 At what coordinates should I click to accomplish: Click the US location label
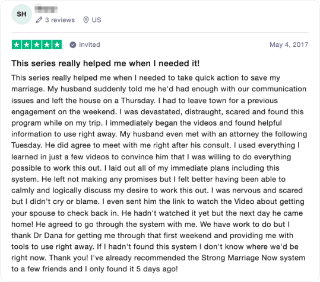[97, 20]
